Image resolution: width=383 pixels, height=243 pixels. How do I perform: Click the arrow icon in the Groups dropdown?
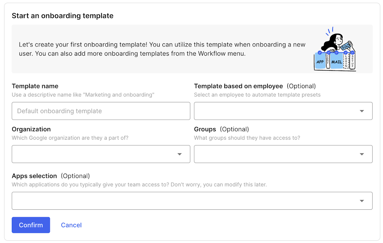(x=362, y=154)
